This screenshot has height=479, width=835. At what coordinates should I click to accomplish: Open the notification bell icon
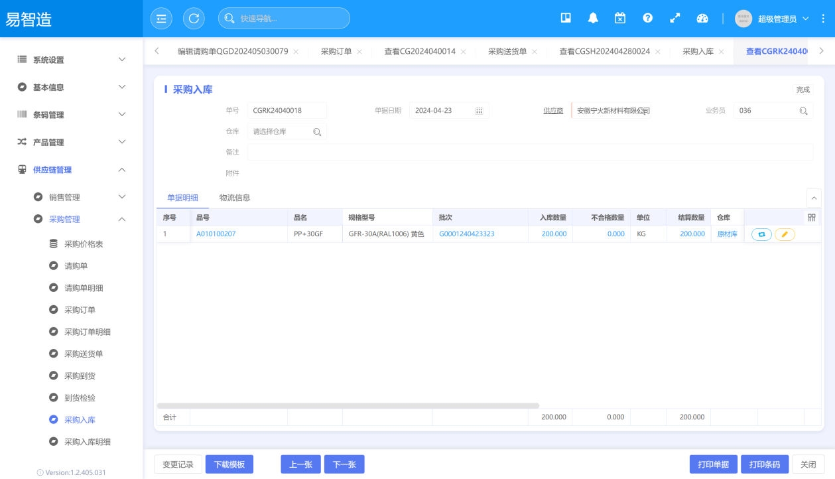click(593, 19)
